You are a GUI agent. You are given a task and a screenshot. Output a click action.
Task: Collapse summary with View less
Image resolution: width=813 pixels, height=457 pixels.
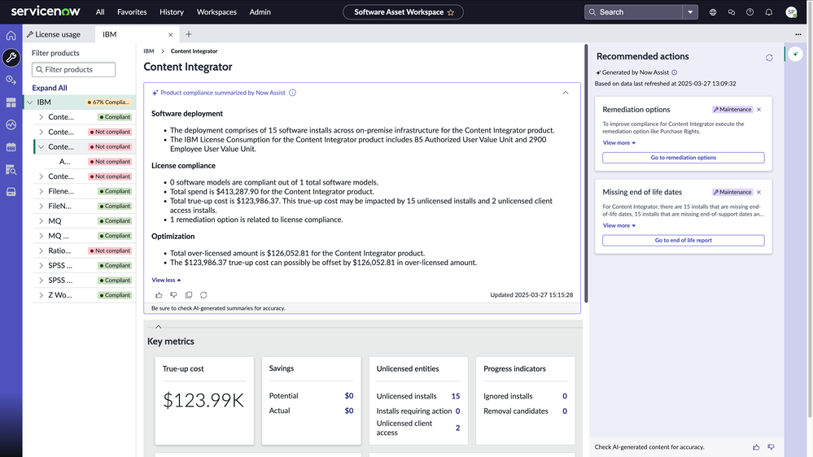coord(166,280)
